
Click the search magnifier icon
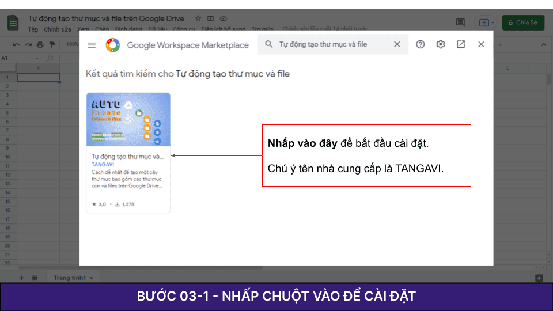click(x=268, y=44)
